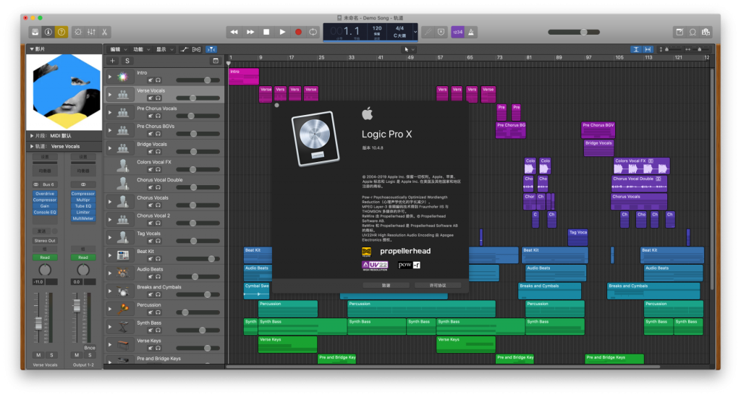Image resolution: width=741 pixels, height=397 pixels.
Task: Click the Tuner icon in control bar
Action: click(x=428, y=32)
